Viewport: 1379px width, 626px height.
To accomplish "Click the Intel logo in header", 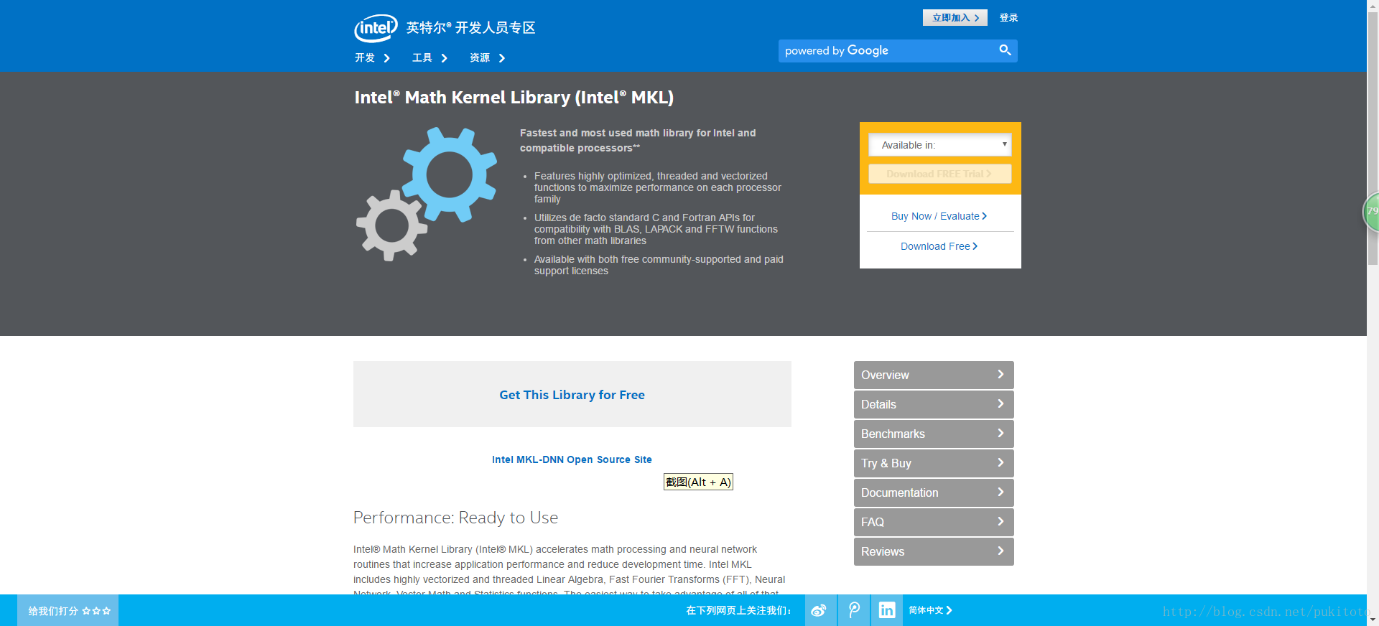I will point(376,28).
